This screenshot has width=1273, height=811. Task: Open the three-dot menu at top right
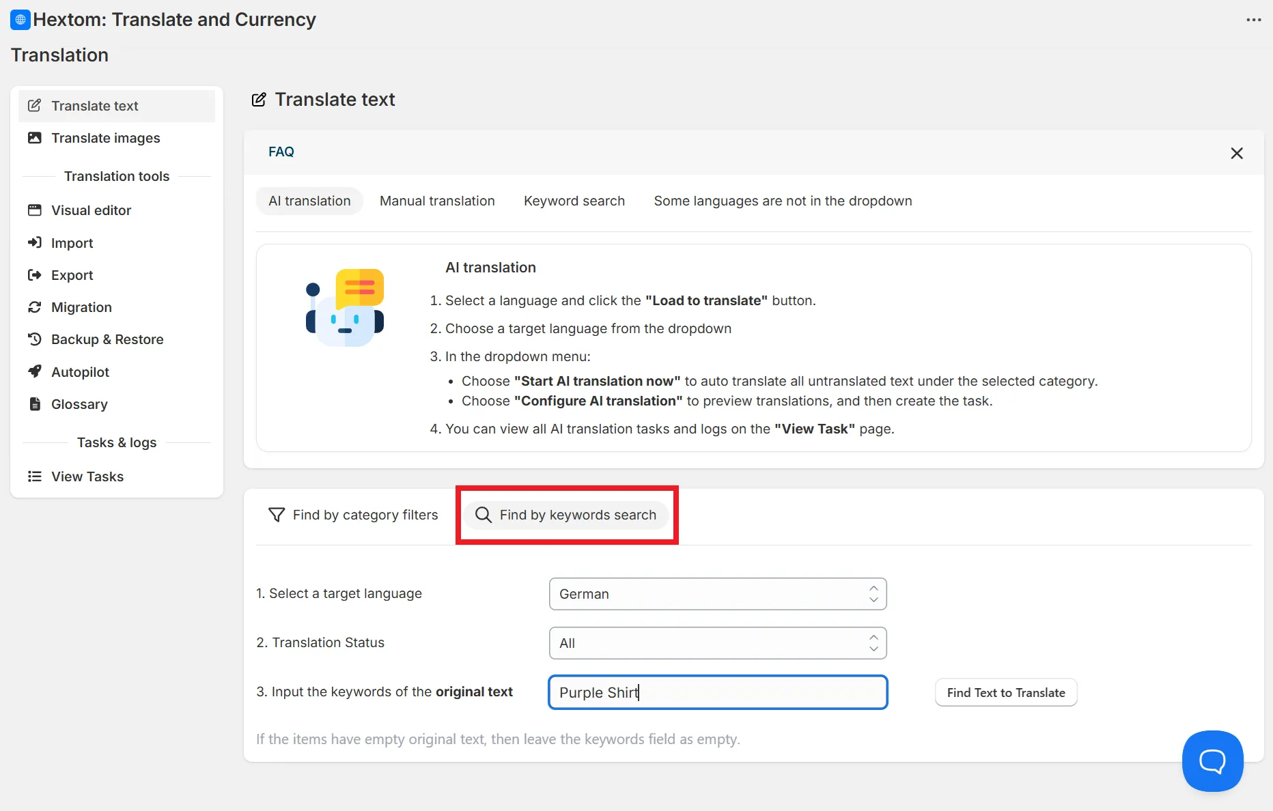1253,20
